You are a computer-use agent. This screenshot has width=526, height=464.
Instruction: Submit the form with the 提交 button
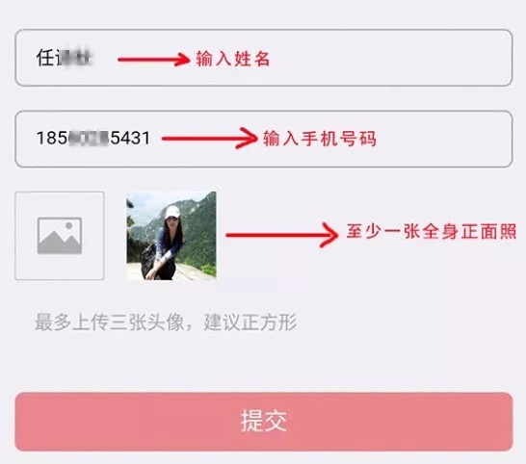click(x=264, y=422)
